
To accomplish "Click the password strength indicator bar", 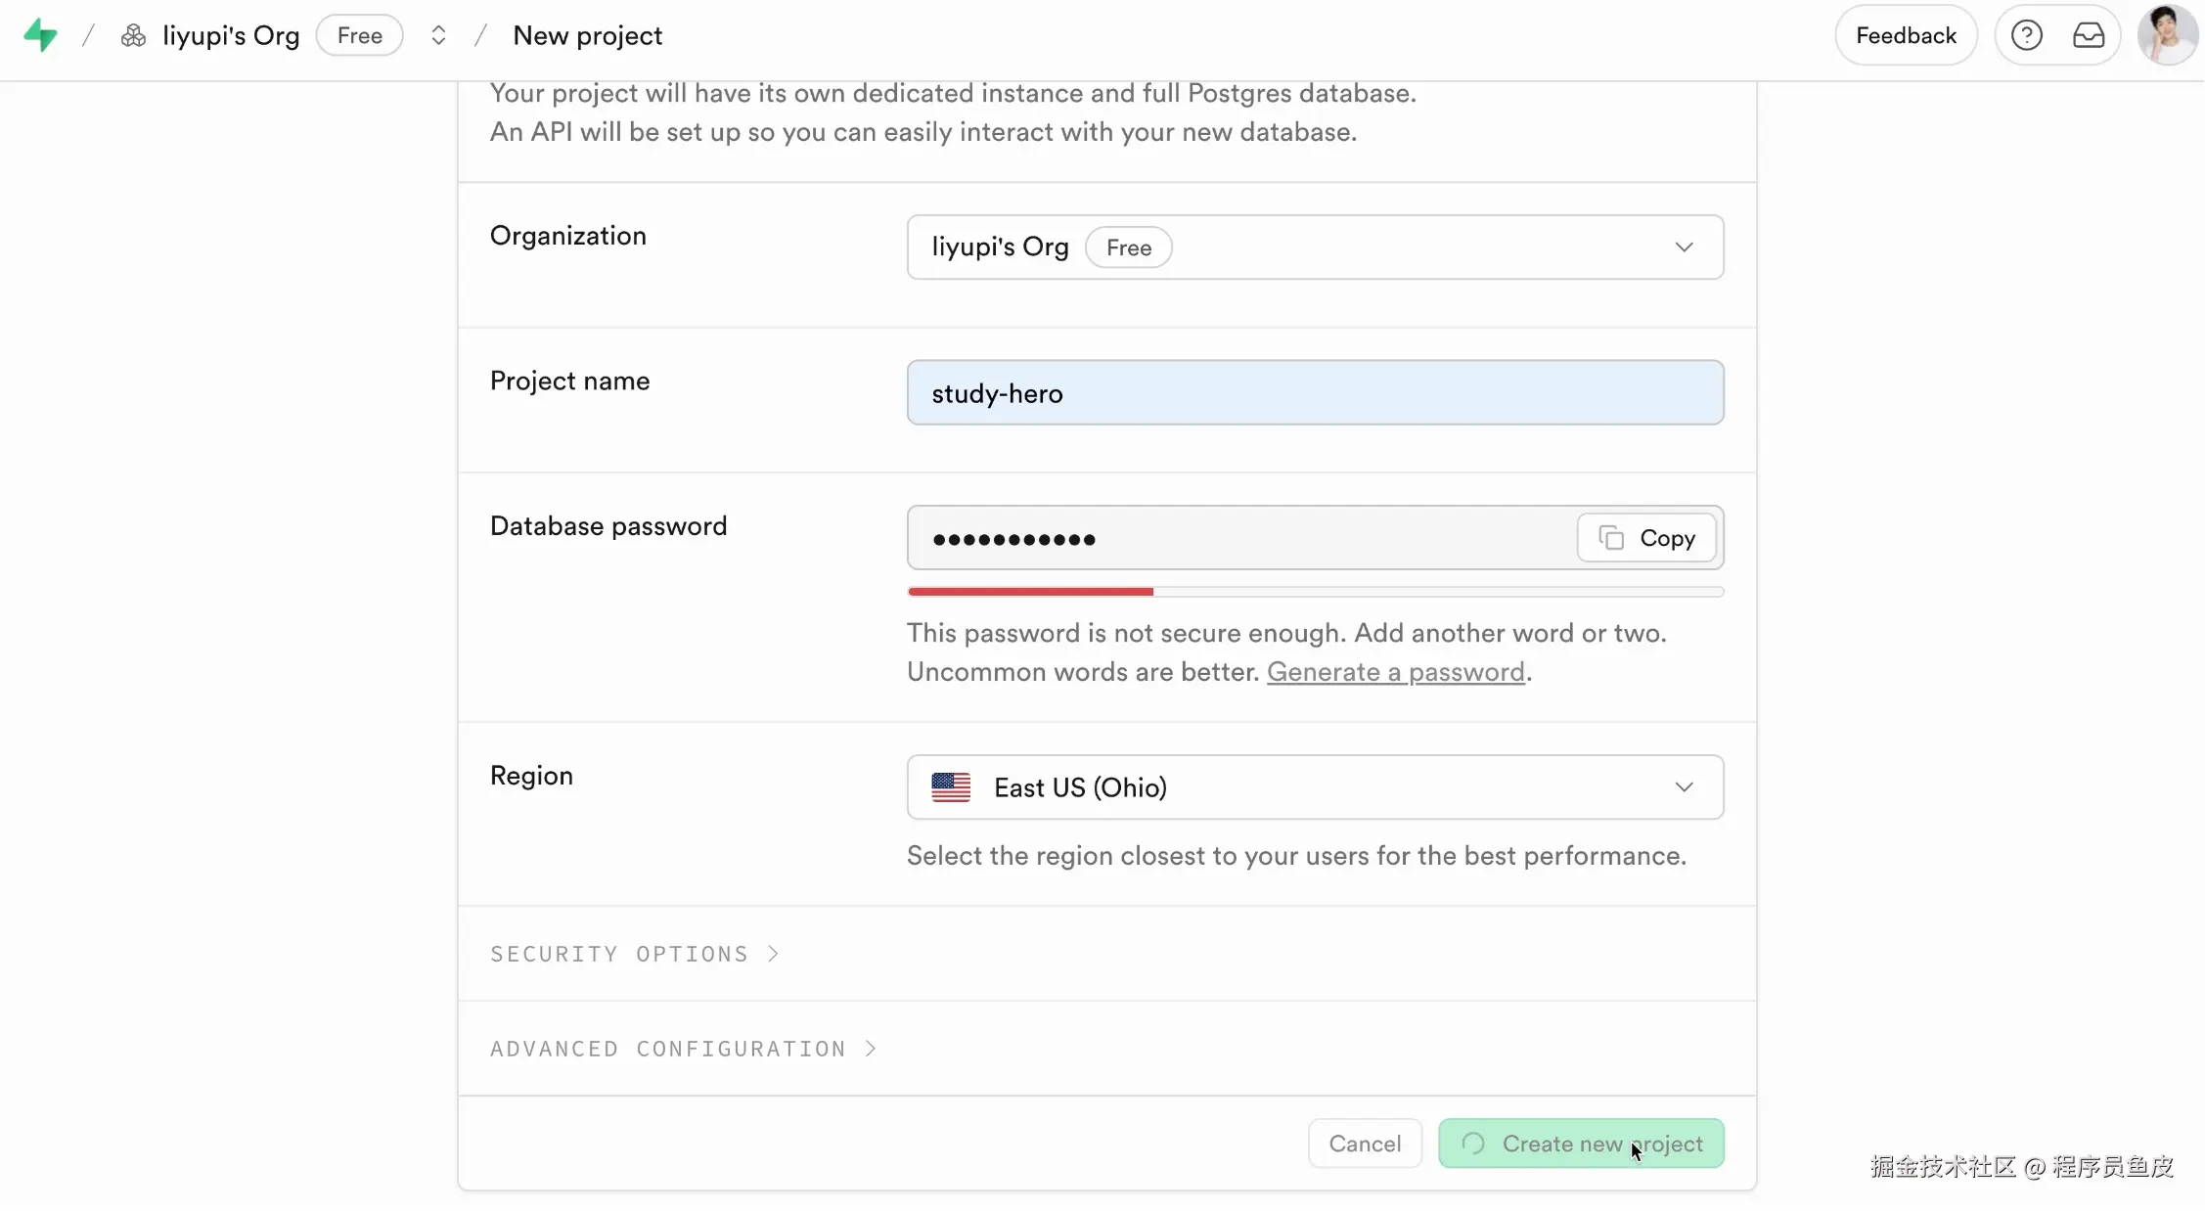I will coord(1314,592).
